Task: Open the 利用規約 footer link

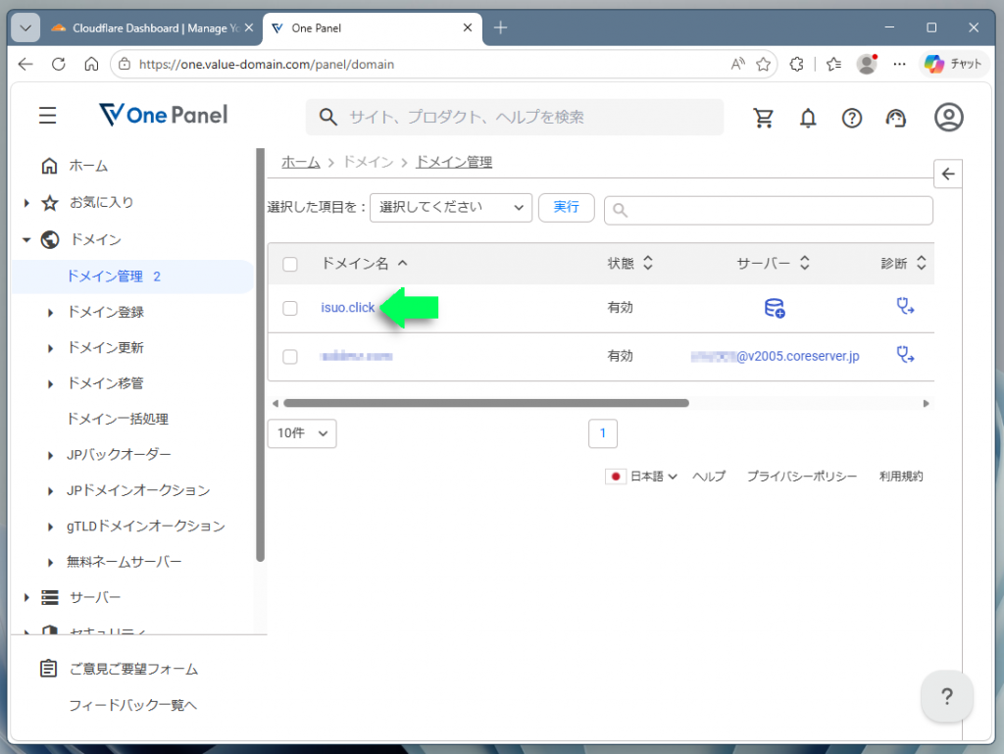Action: 901,477
